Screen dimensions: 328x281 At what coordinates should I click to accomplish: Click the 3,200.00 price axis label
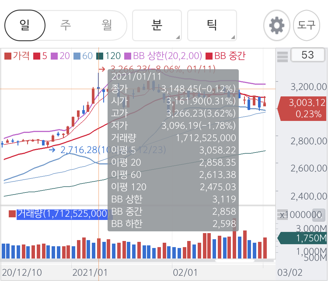(309, 86)
